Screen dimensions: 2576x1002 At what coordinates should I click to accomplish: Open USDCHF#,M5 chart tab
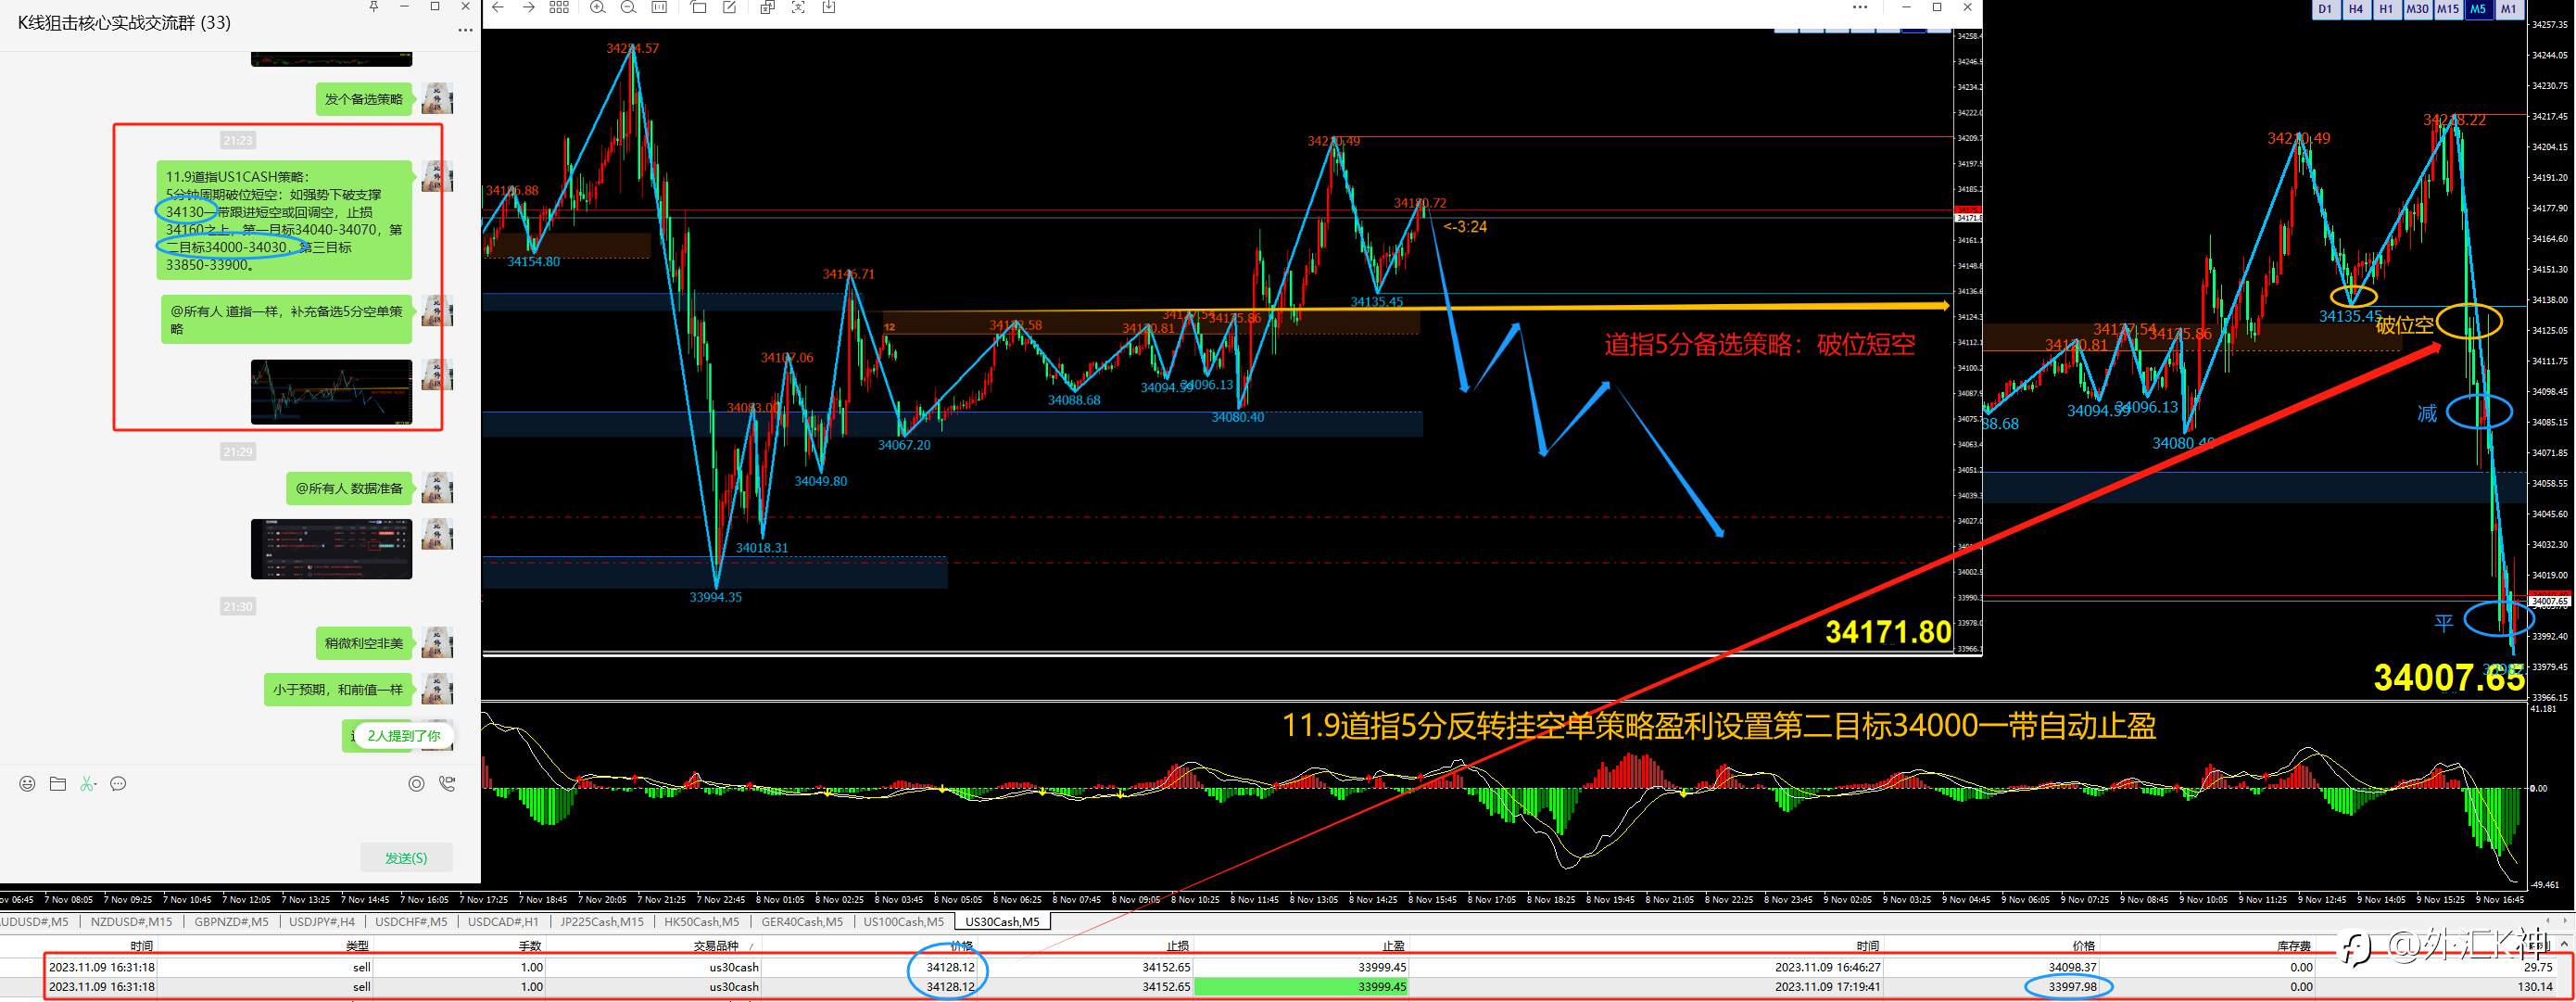pos(412,922)
